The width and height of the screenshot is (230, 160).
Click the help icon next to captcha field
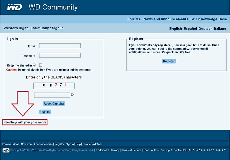72,95
